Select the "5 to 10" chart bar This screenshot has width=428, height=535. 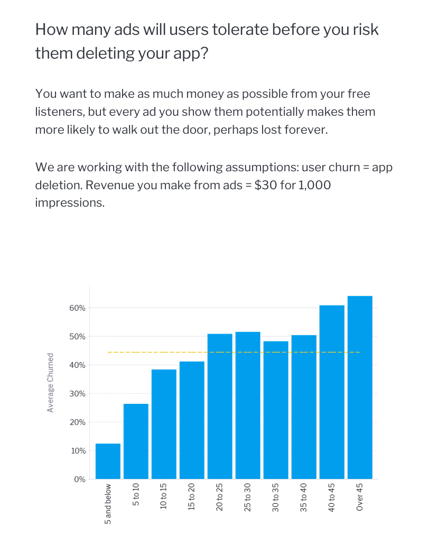(136, 441)
